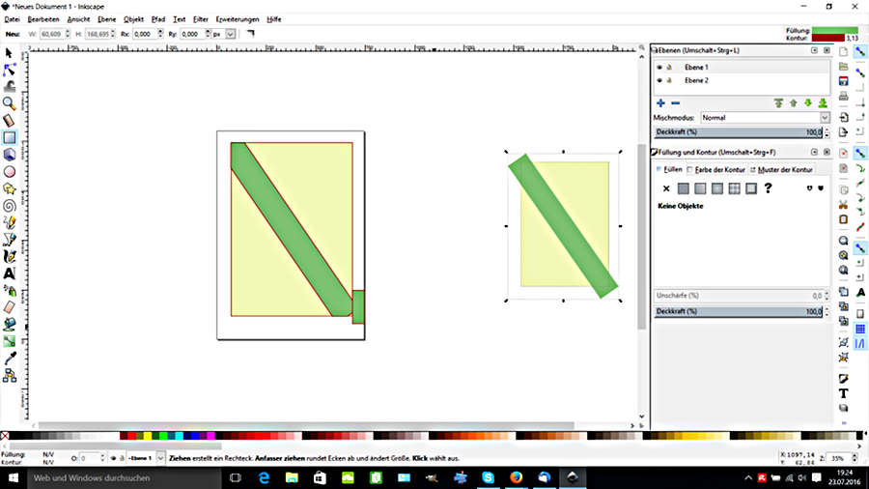Select the Text tool in toolbox
This screenshot has height=489, width=869.
[9, 273]
